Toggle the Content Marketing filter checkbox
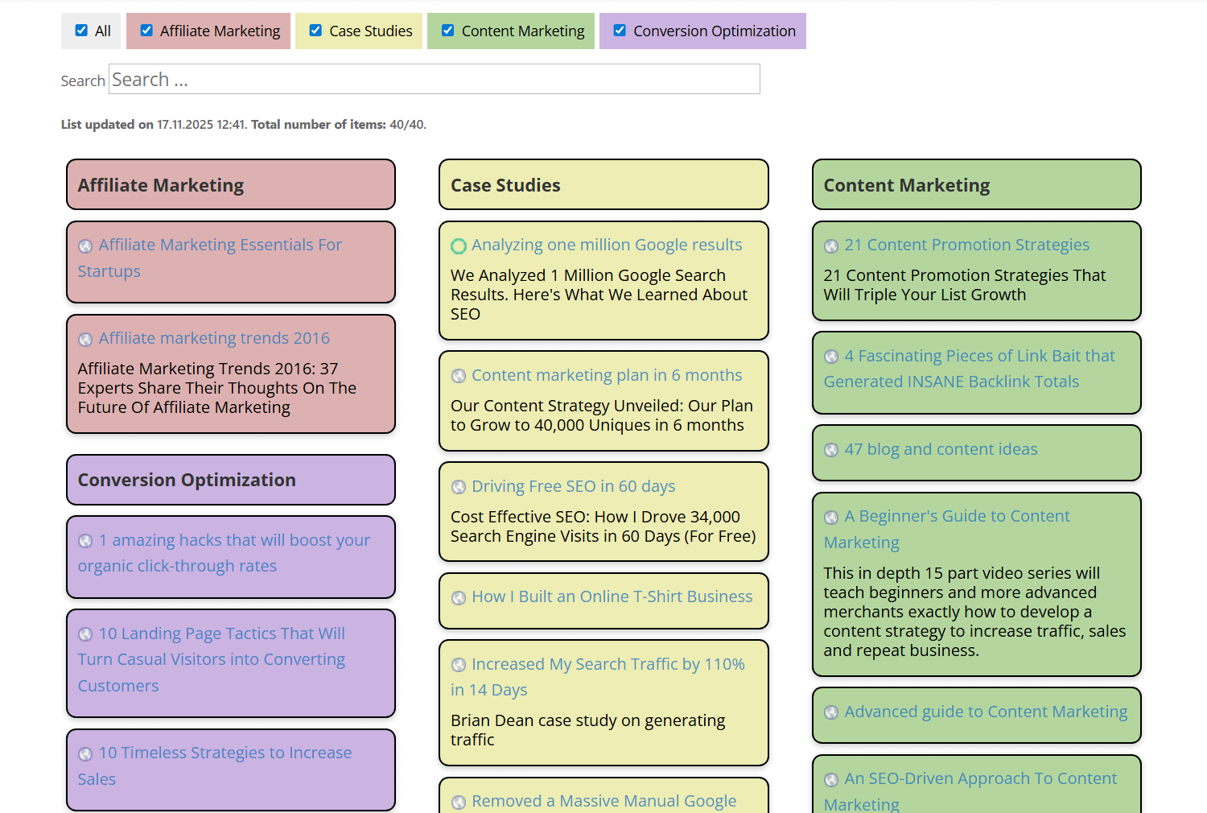The image size is (1207, 813). click(447, 31)
